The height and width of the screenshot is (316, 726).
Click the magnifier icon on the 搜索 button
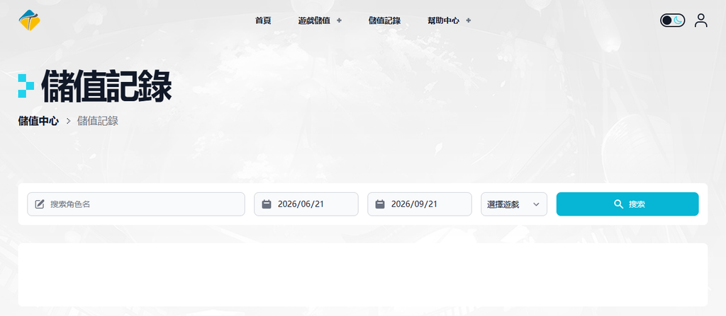point(618,204)
